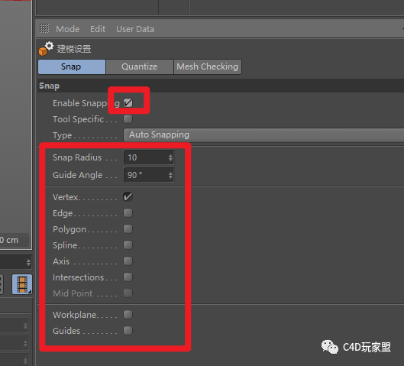
Task: Click the Snap Radius label
Action: [x=77, y=157]
